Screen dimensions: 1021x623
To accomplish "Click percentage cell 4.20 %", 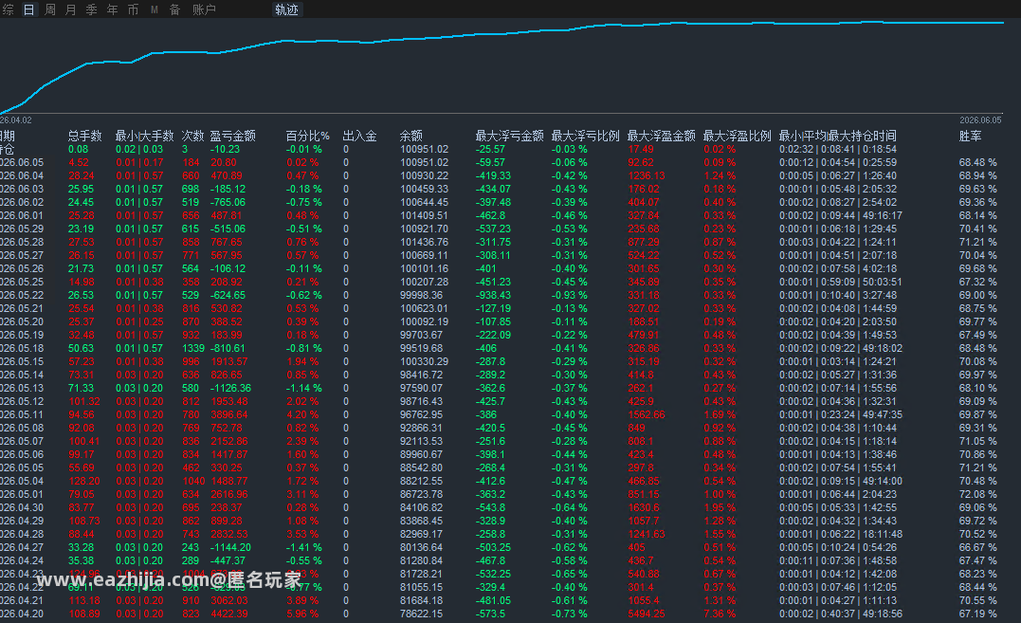I will 302,414.
